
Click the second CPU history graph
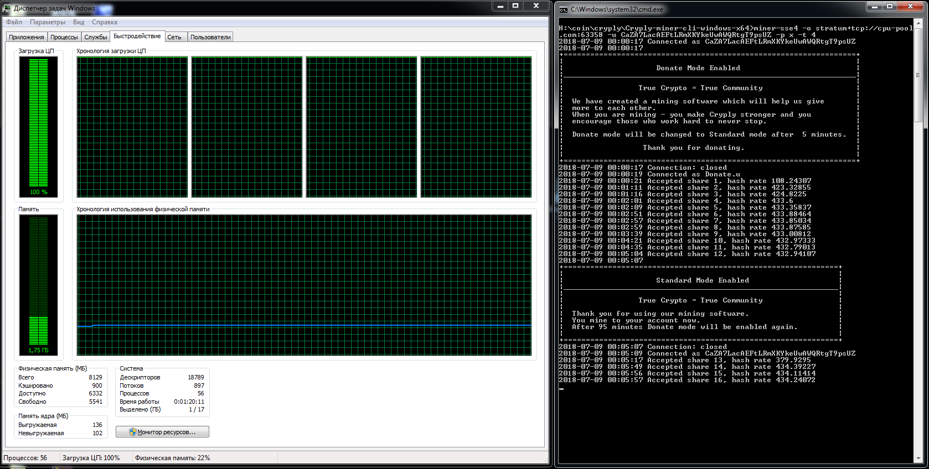[247, 127]
